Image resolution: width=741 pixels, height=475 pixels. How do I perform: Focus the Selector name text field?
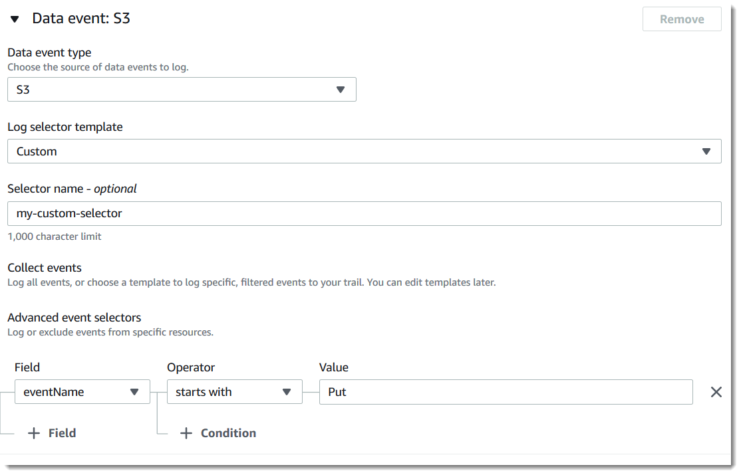click(364, 213)
